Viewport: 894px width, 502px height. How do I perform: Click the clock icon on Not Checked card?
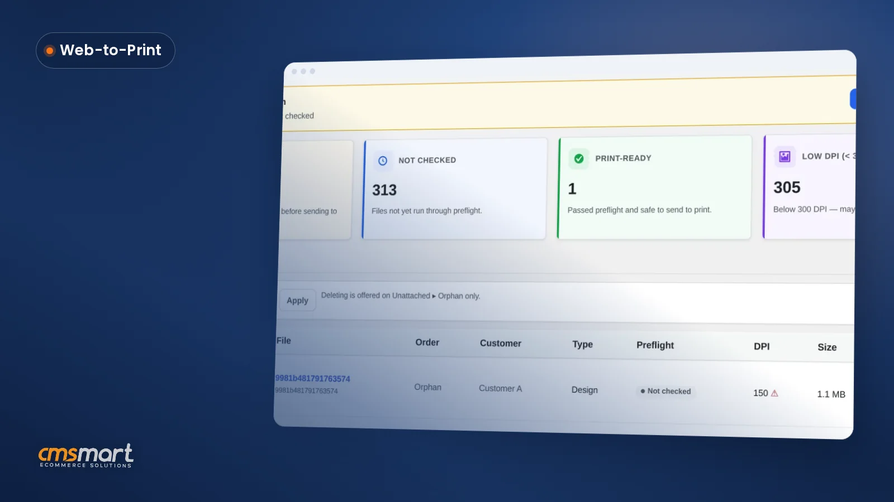pos(383,161)
